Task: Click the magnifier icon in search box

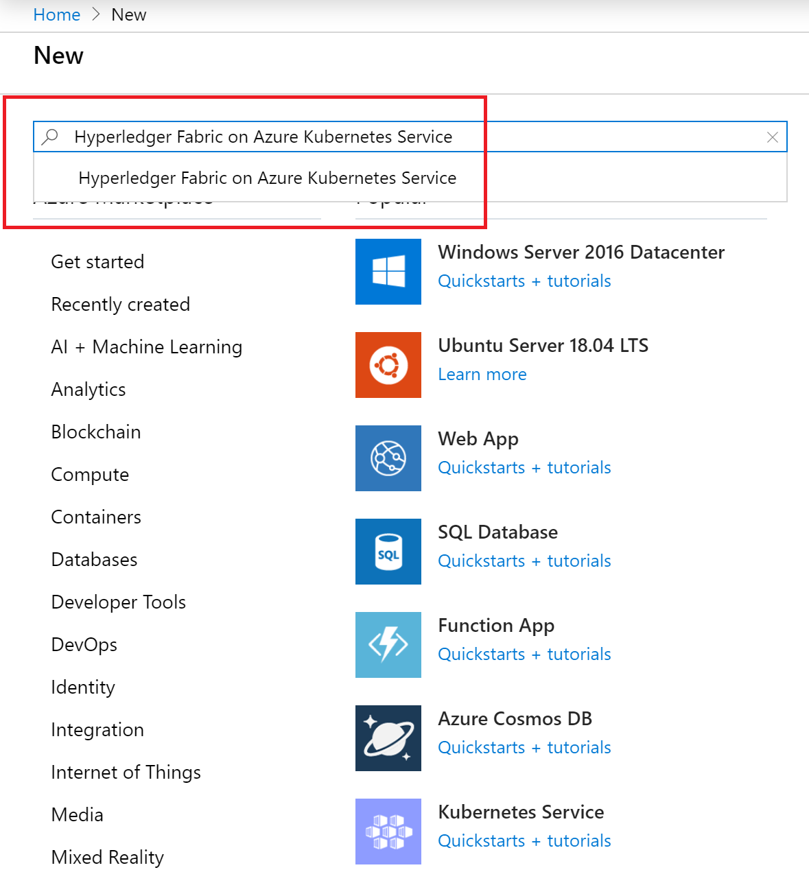Action: click(50, 137)
